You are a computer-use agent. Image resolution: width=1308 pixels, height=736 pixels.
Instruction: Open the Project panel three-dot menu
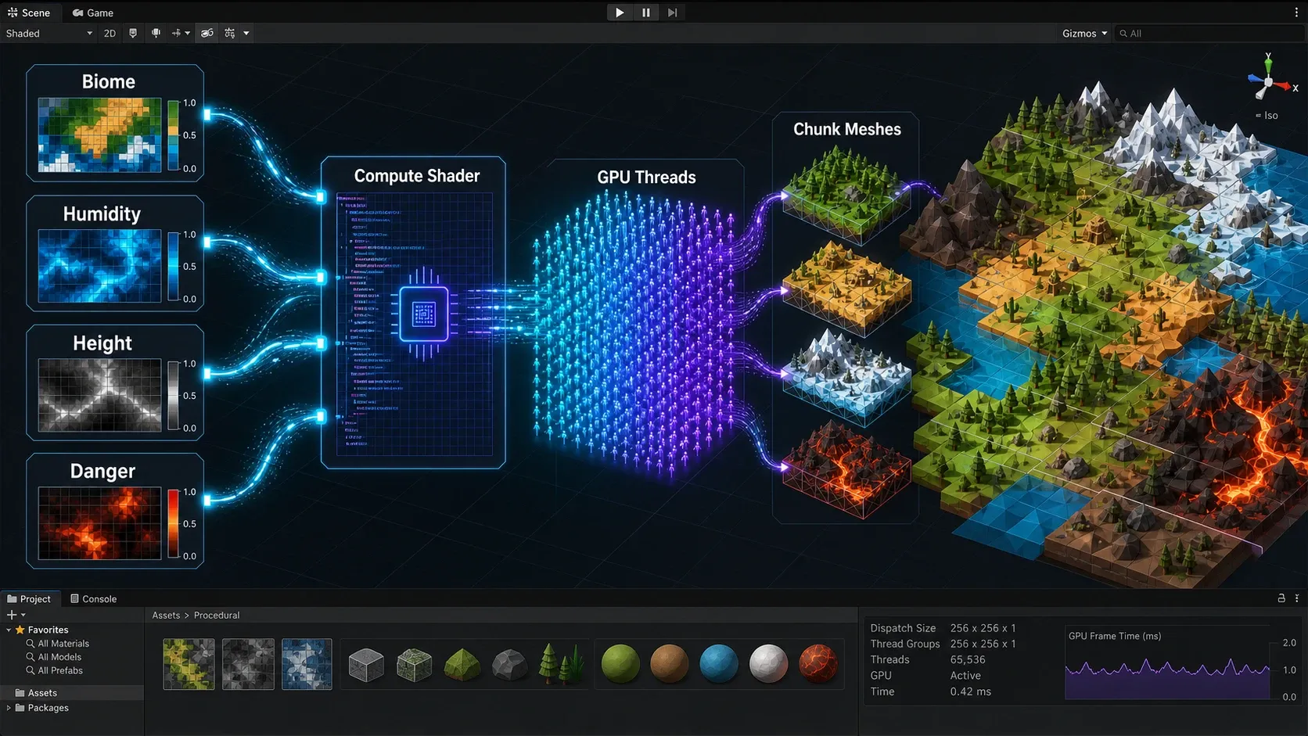tap(1297, 598)
